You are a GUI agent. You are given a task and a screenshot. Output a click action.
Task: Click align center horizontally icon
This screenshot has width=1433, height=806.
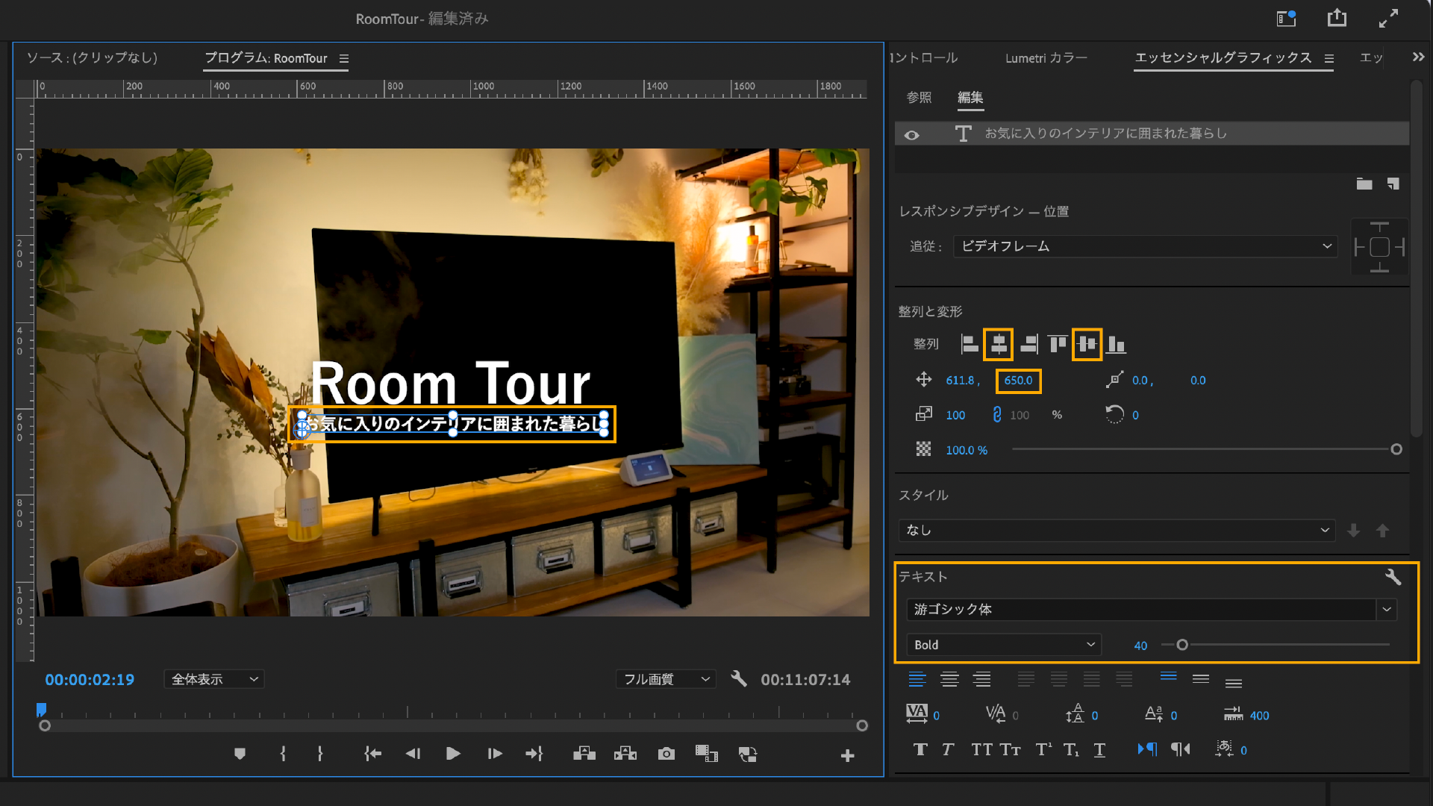coord(998,344)
